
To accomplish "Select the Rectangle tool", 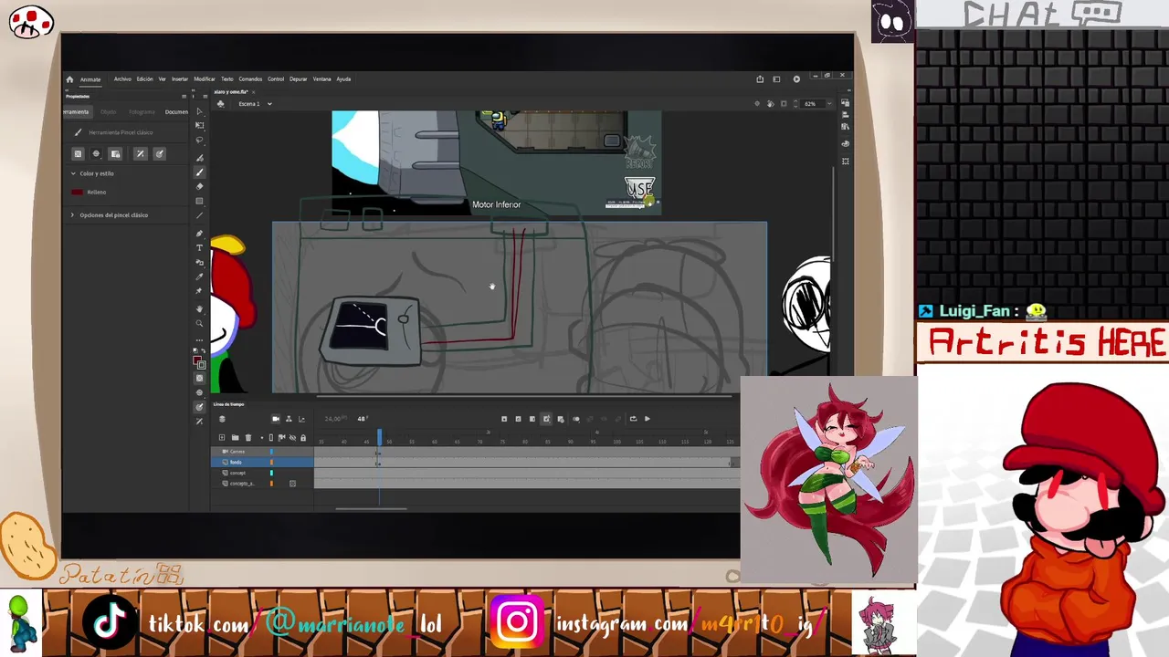I will coord(199,201).
